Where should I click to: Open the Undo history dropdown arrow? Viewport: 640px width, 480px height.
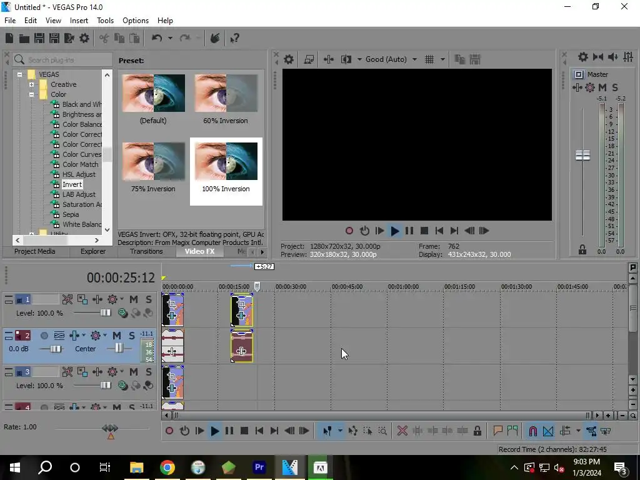[170, 38]
